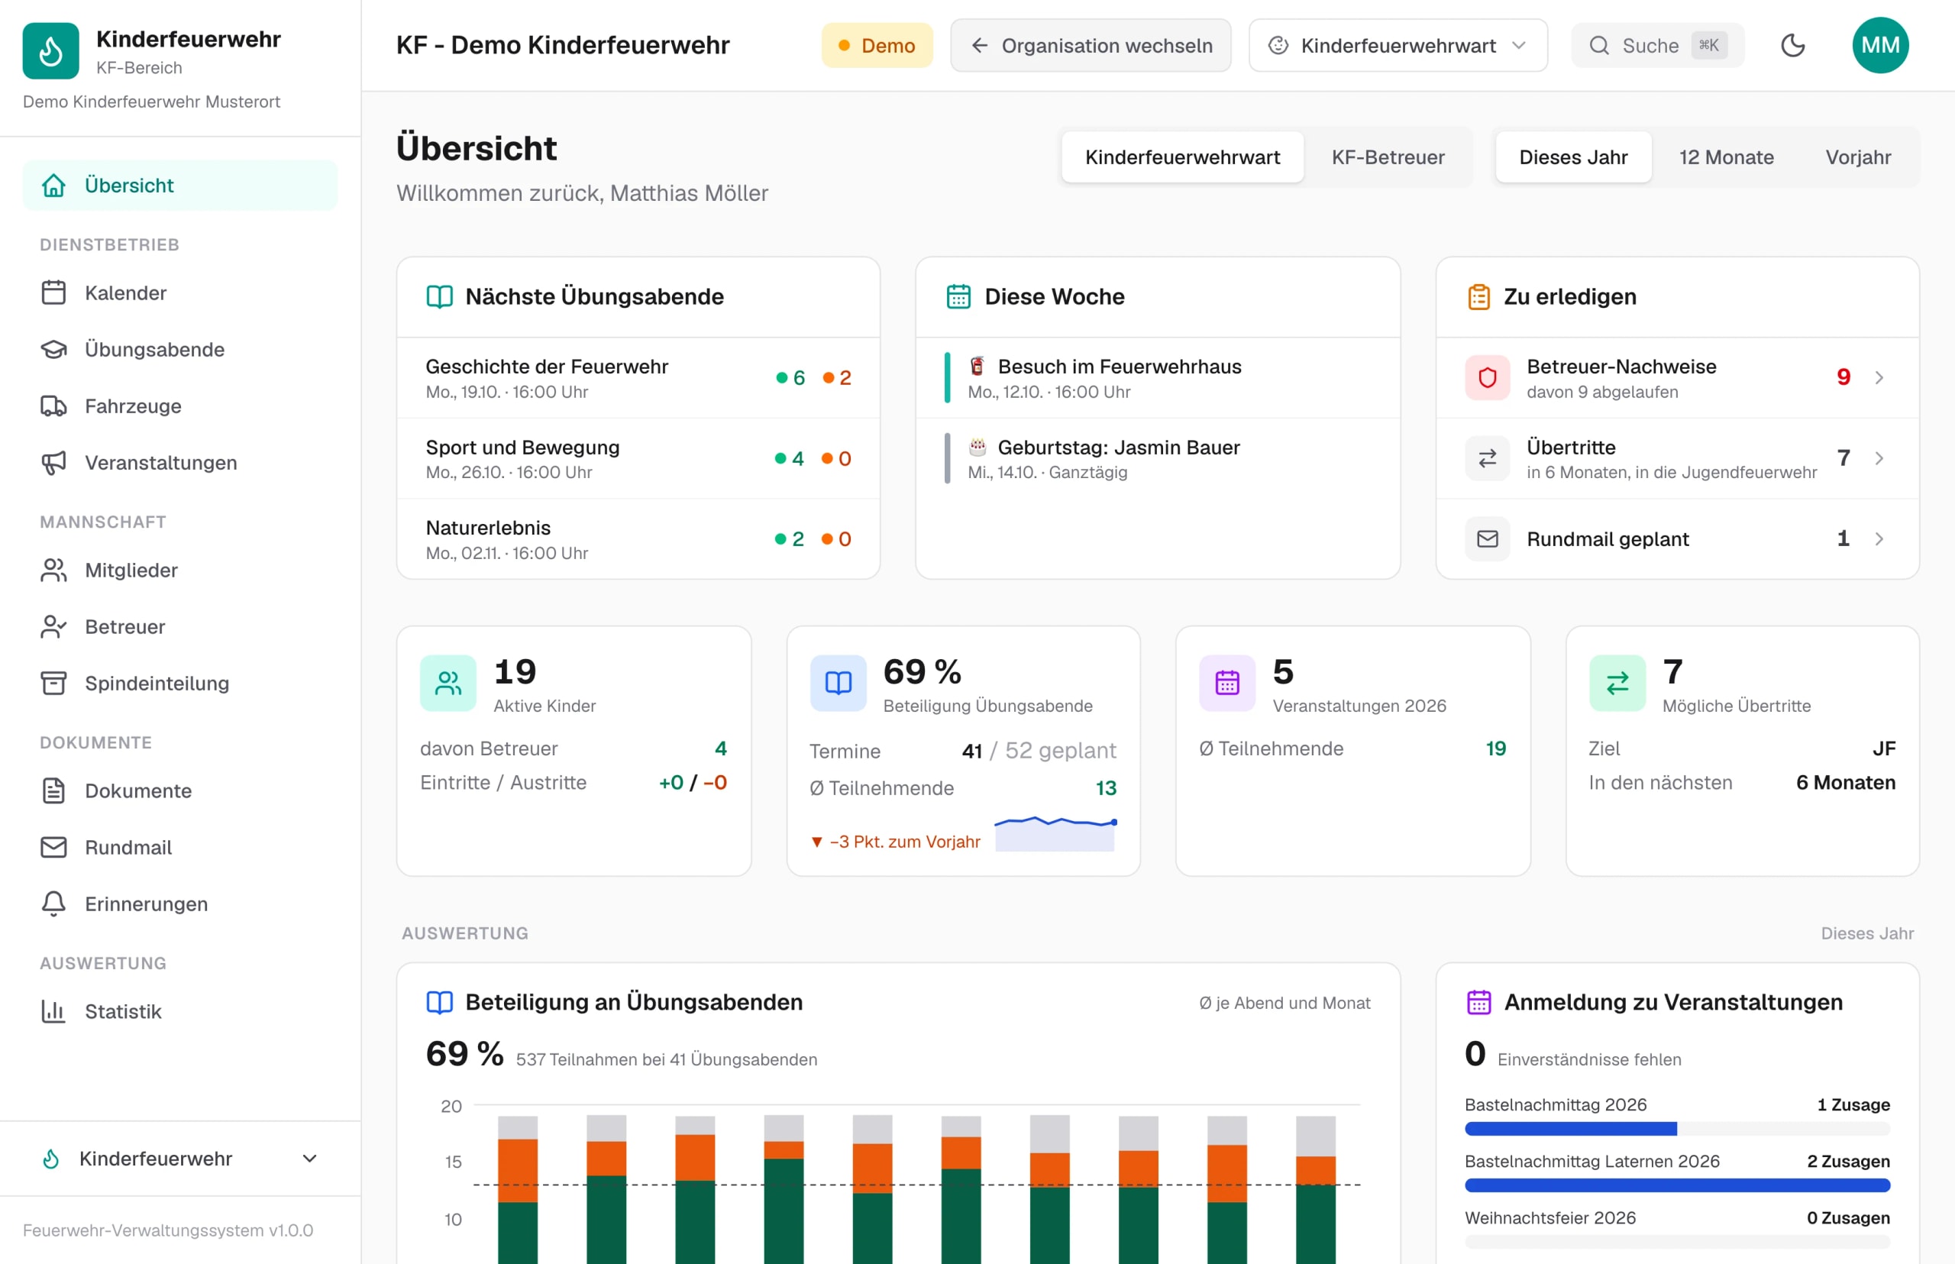Click the Mitglieder people icon
Screen dimensions: 1955x1264
(53, 571)
